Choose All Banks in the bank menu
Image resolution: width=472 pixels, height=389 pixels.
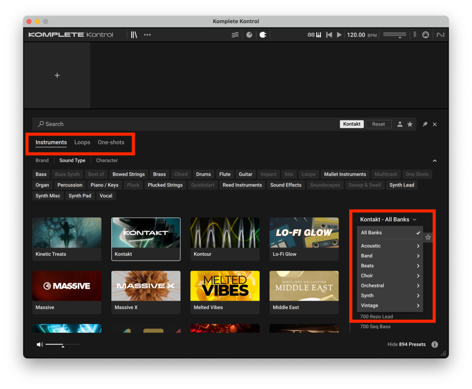[390, 233]
